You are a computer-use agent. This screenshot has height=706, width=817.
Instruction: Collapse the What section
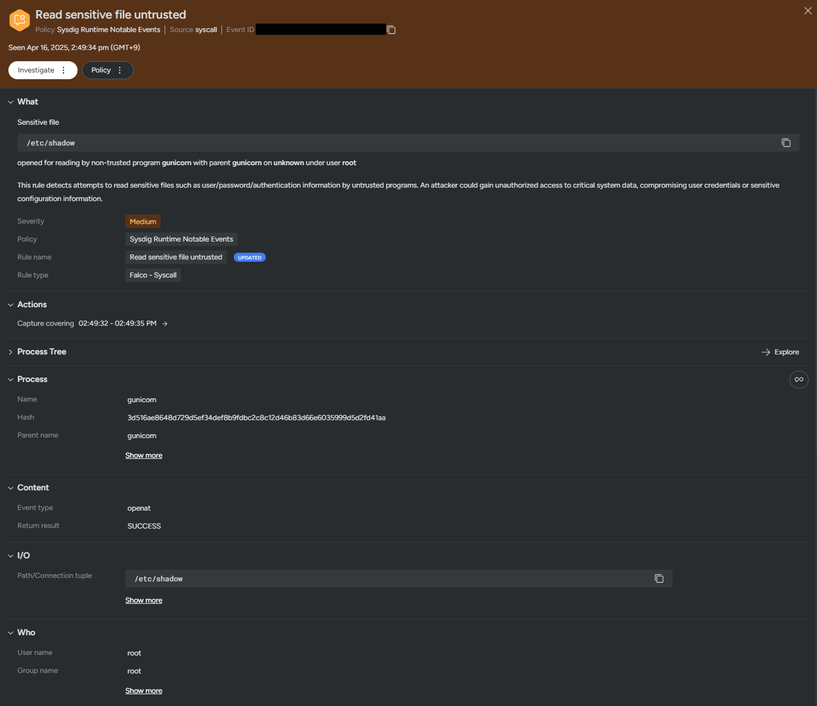[x=11, y=102]
